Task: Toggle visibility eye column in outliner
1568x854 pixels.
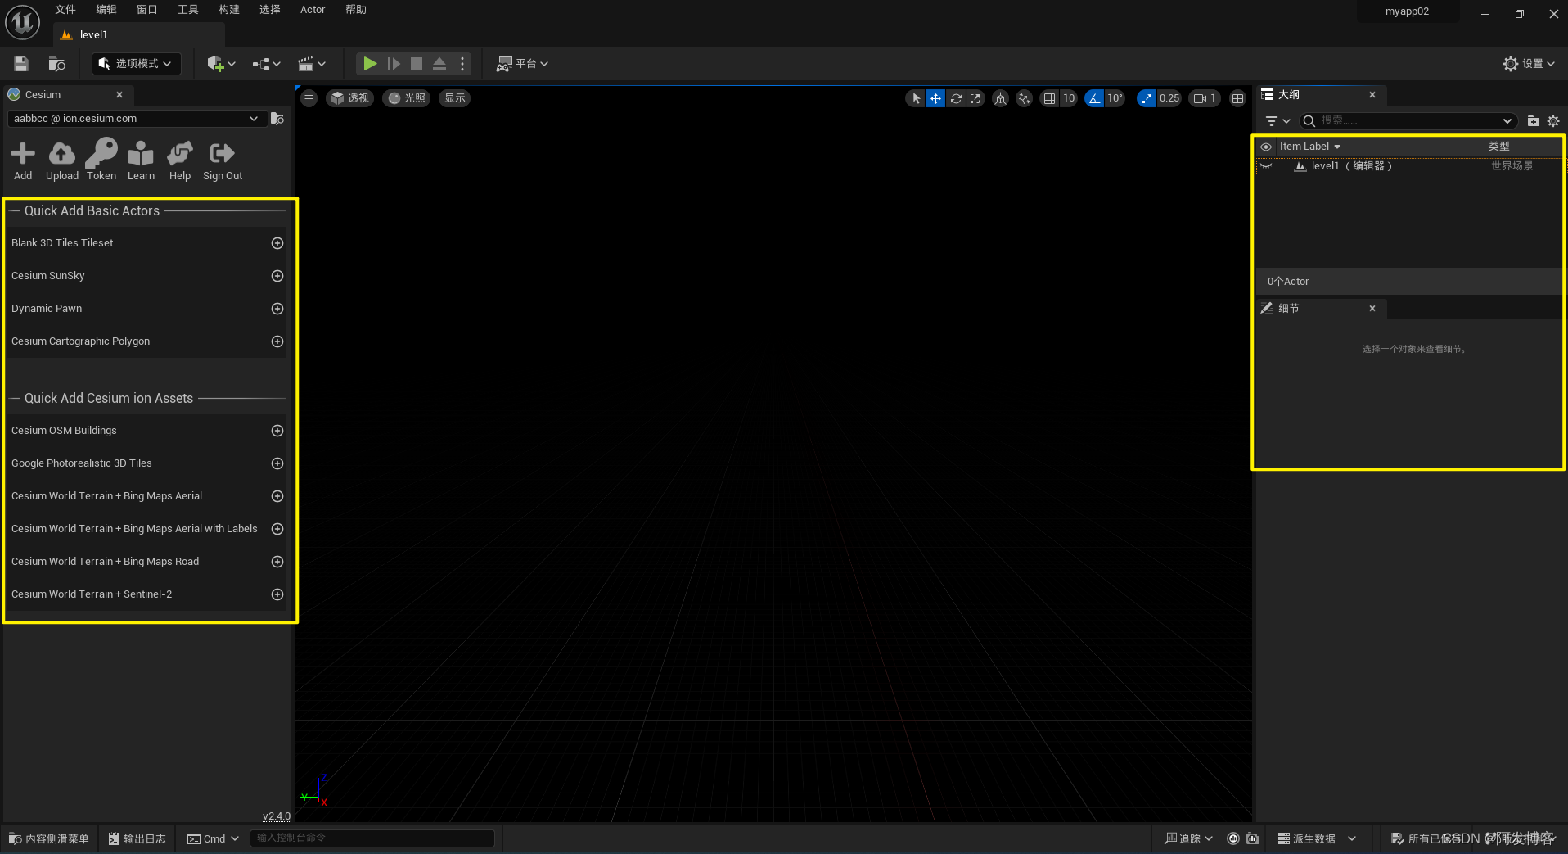Action: [x=1266, y=147]
